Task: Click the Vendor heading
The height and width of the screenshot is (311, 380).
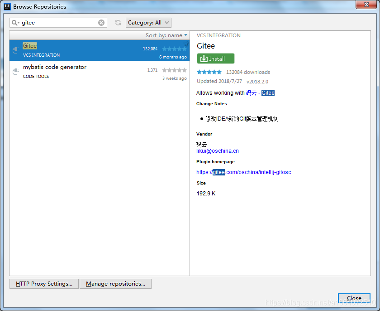Action: point(204,134)
